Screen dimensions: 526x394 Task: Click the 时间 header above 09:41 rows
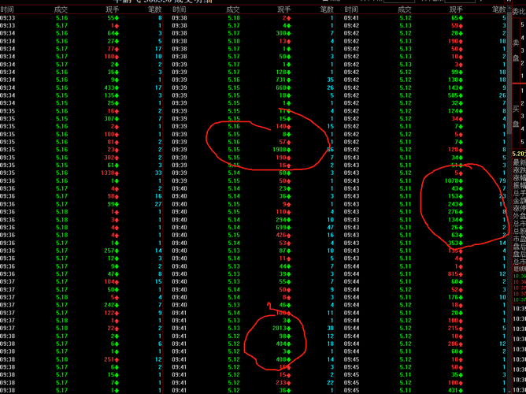351,9
